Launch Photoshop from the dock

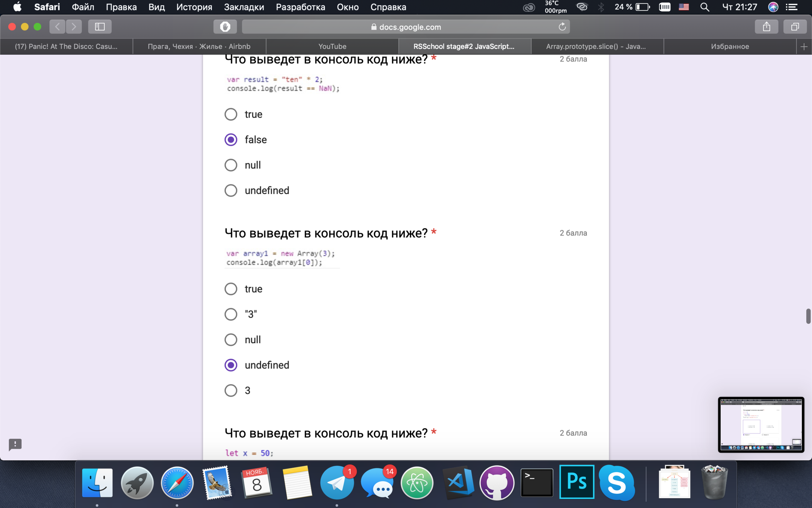(577, 482)
